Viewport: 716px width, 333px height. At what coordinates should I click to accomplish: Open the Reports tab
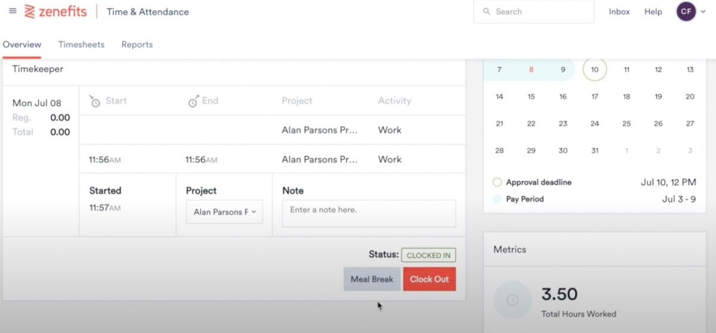tap(137, 45)
